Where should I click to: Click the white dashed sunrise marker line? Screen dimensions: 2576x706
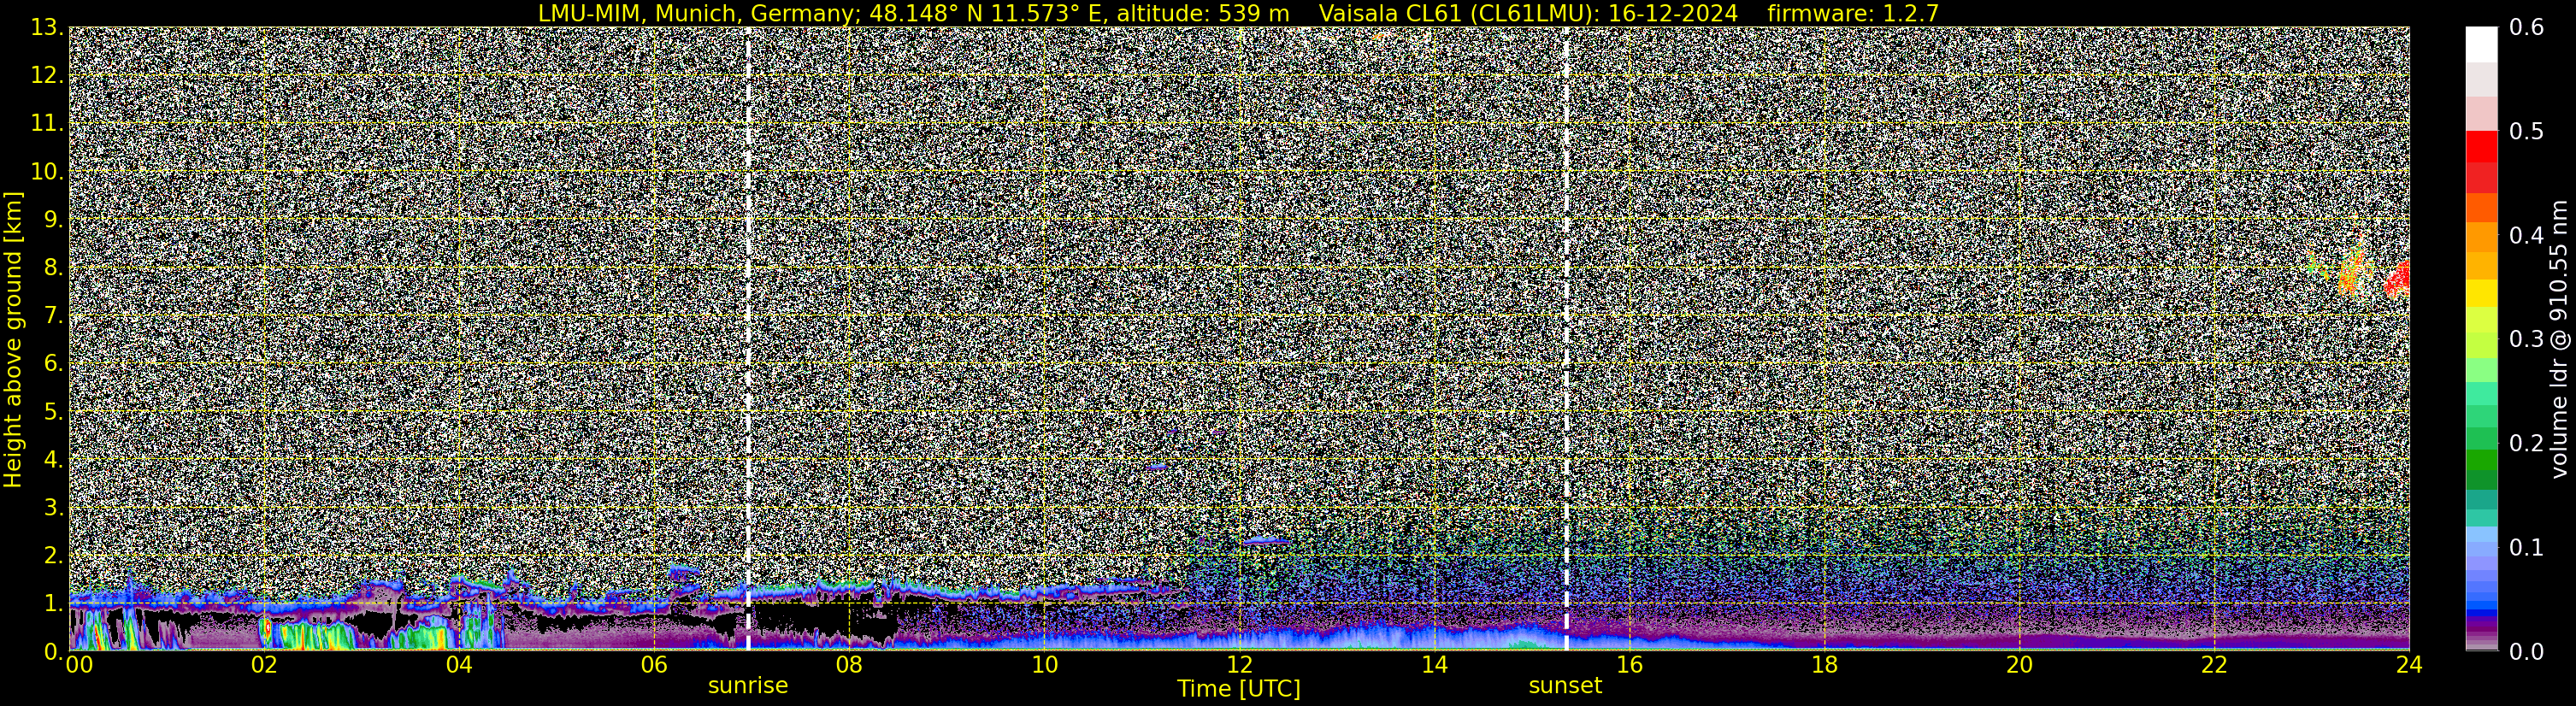(x=748, y=338)
